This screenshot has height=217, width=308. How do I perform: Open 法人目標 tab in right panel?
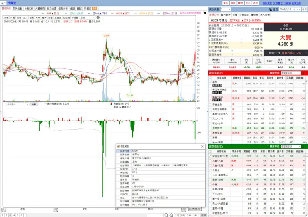[x=265, y=15]
